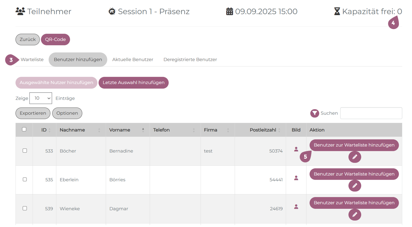This screenshot has height=227, width=412.
Task: Switch to the Warteliste tab
Action: pyautogui.click(x=32, y=60)
